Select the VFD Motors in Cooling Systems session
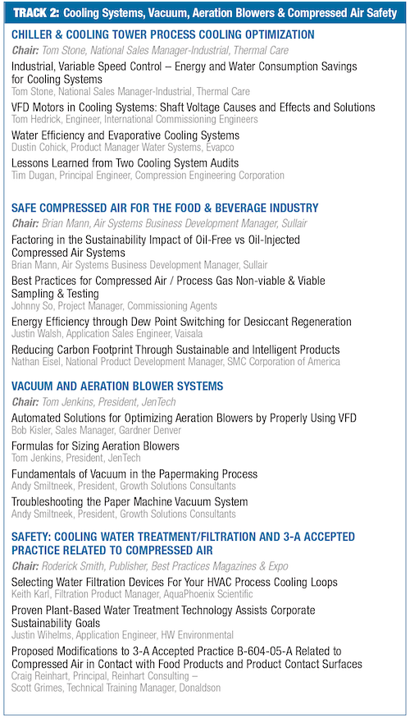 tap(193, 107)
